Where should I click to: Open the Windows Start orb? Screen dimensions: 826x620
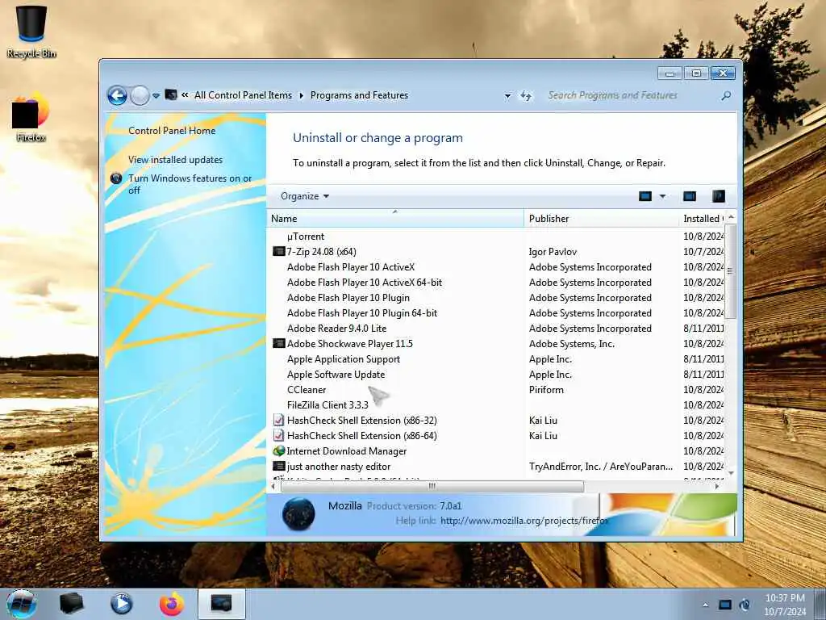tap(22, 604)
